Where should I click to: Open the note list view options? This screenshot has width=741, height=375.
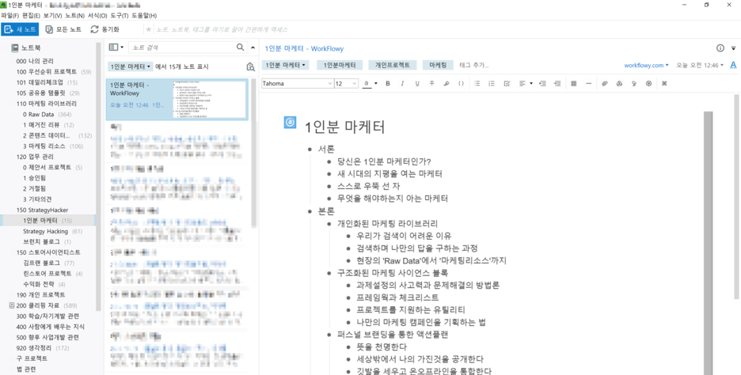tap(116, 47)
